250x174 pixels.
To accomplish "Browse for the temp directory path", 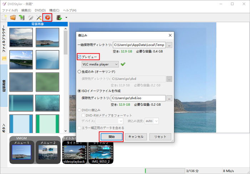I will pyautogui.click(x=169, y=45).
